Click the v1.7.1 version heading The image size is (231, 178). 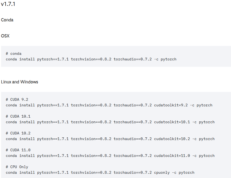point(8,4)
